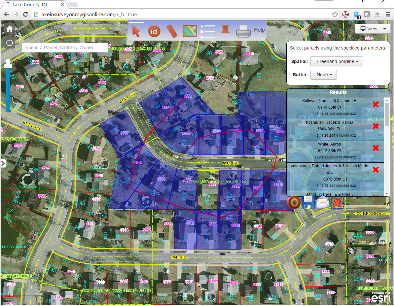Open the Chrome hamburger menu
The image size is (394, 306).
coord(388,14)
